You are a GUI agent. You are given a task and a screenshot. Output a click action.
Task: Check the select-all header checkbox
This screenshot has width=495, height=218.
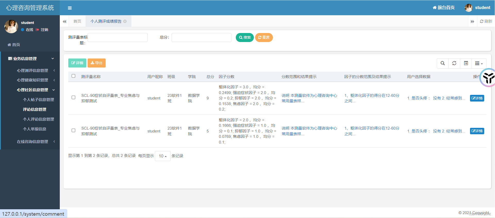tap(73, 76)
